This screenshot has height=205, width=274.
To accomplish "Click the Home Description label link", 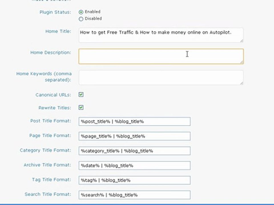I will (x=51, y=53).
